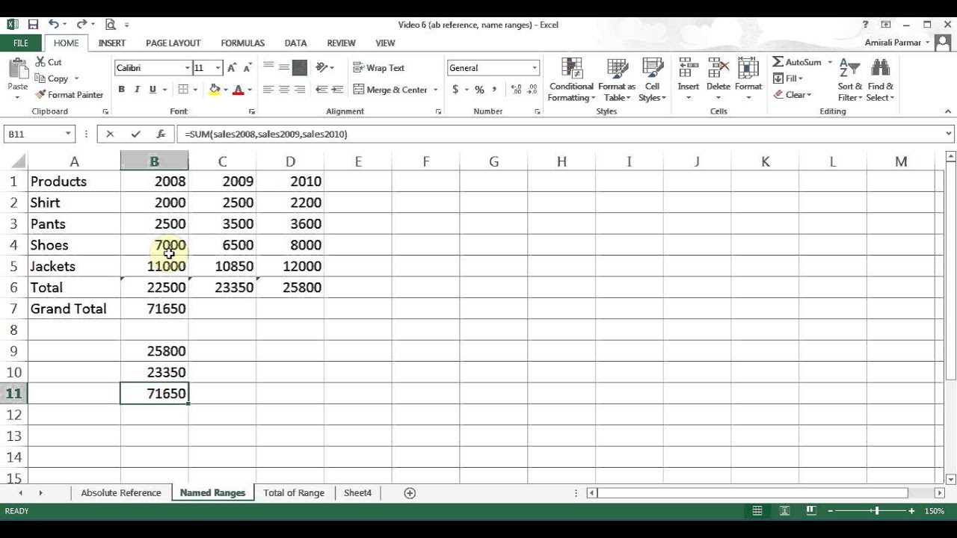Cut the selected cell
Screen dimensions: 957x538
pos(48,62)
